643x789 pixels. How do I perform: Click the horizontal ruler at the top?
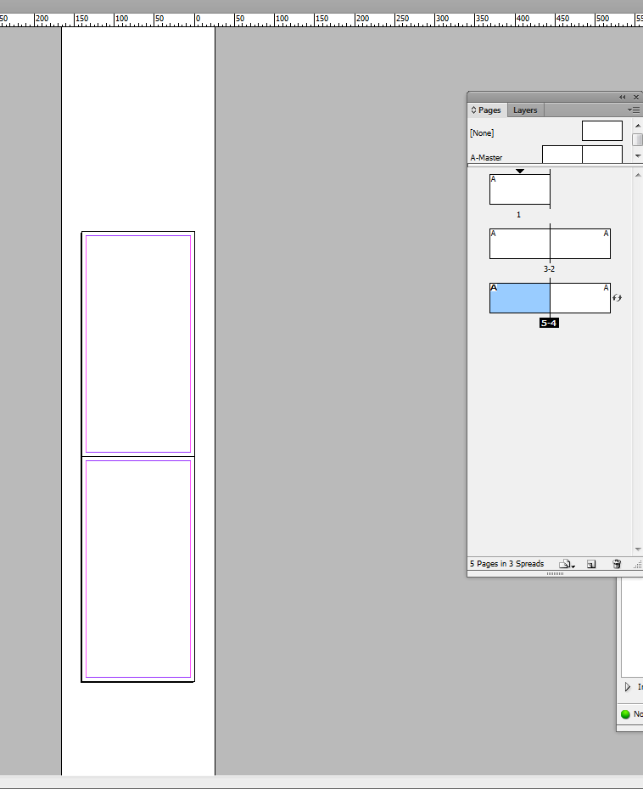(321, 20)
